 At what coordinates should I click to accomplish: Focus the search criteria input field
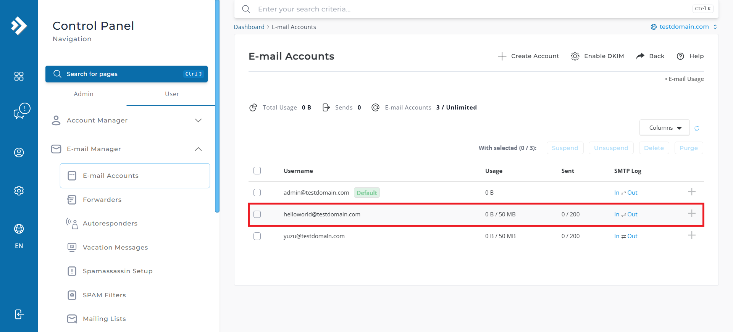click(473, 9)
